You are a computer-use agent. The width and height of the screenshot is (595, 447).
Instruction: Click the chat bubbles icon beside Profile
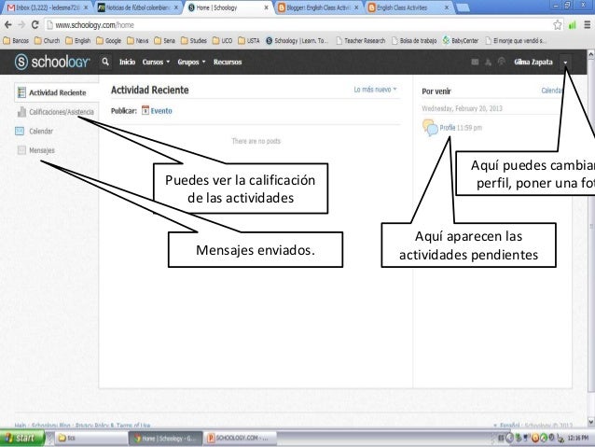click(430, 128)
